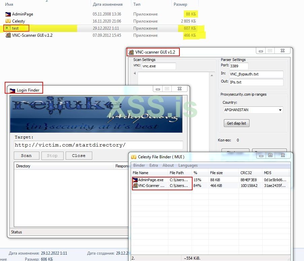Click the Scan button in Login Finder
This screenshot has width=304, height=261.
pyautogui.click(x=26, y=156)
